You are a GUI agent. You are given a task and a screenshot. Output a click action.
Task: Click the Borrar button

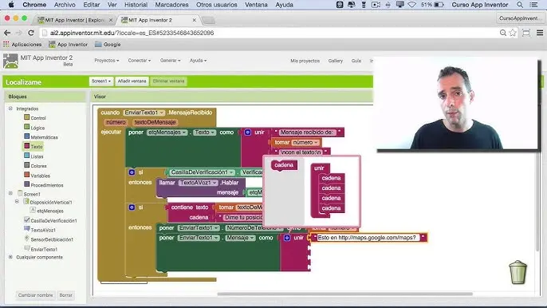click(65, 295)
